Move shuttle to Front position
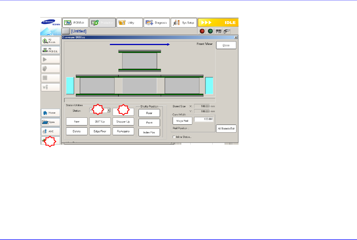The width and height of the screenshot is (357, 240). pos(149,123)
